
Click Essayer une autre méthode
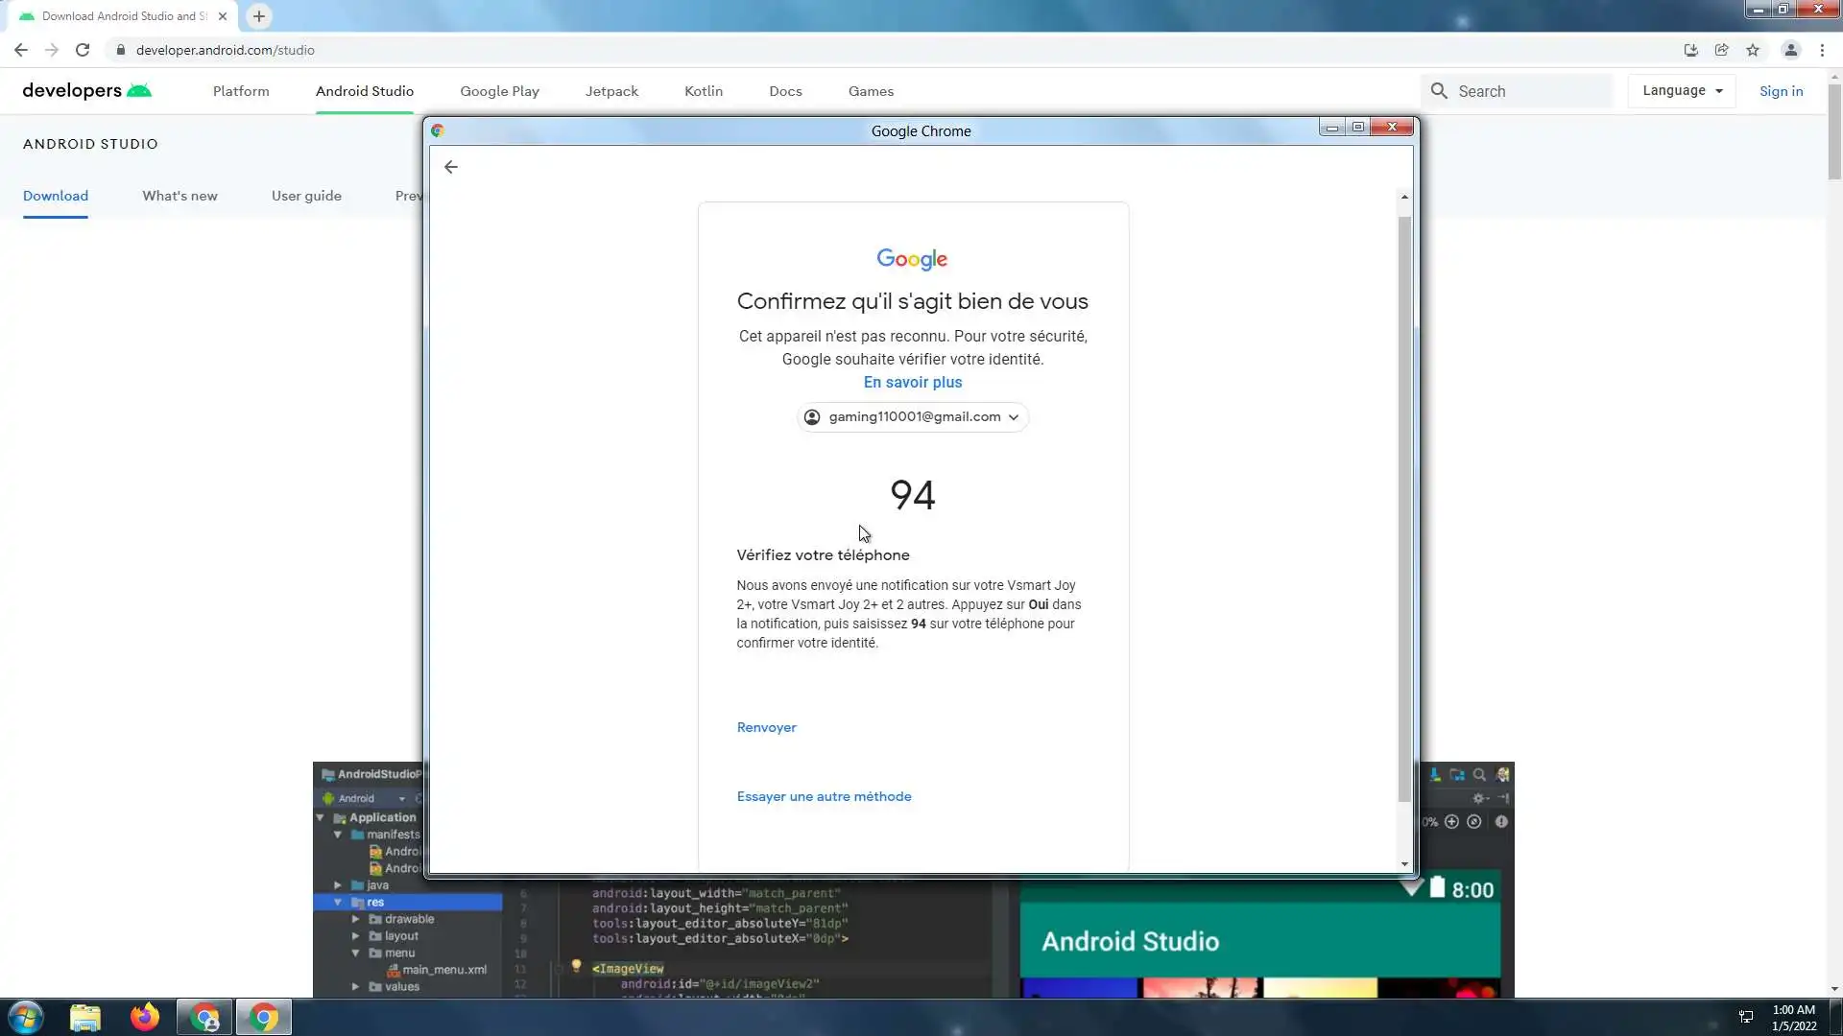(x=824, y=796)
